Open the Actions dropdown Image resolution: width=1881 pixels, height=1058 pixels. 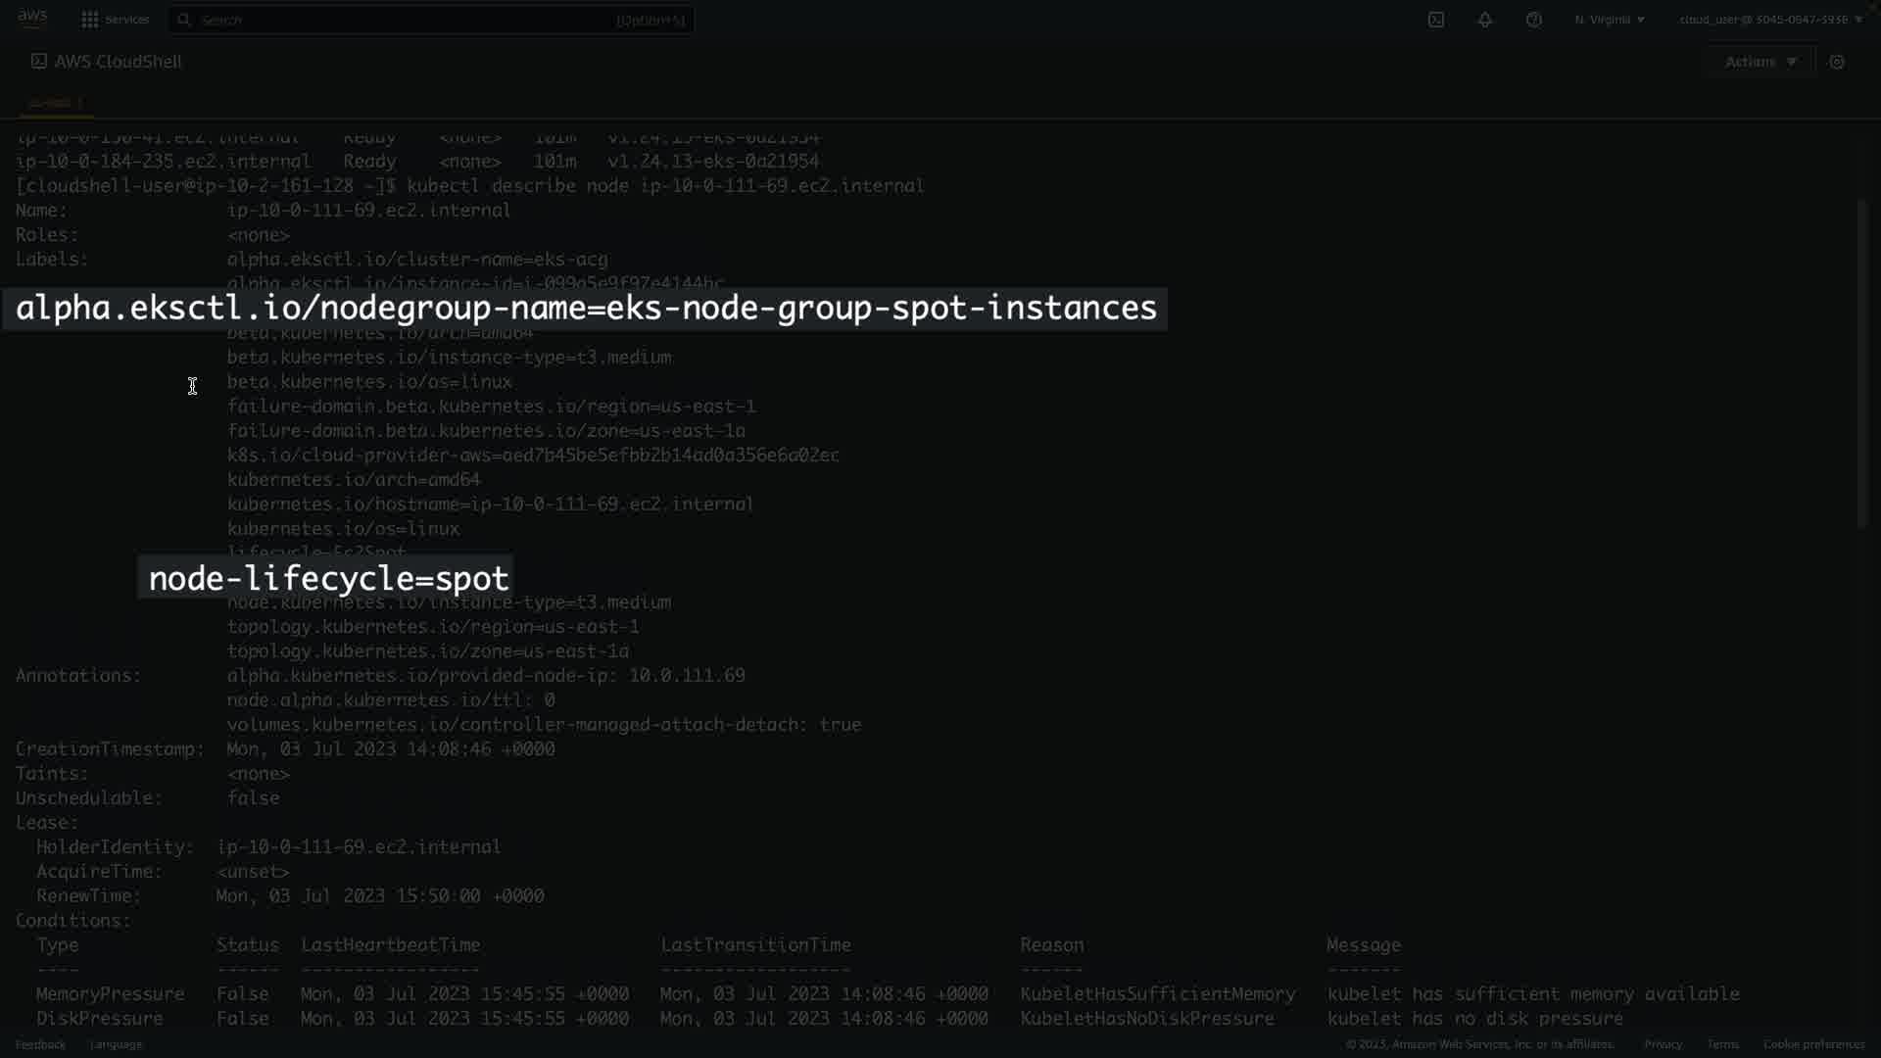pyautogui.click(x=1760, y=62)
